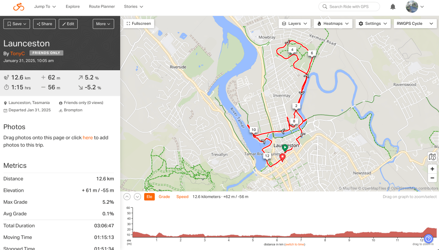The image size is (439, 250).
Task: Select the Ele graph mode
Action: pyautogui.click(x=149, y=197)
